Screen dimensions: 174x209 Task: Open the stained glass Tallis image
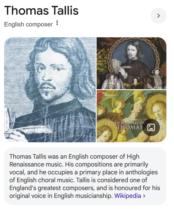pos(131,63)
